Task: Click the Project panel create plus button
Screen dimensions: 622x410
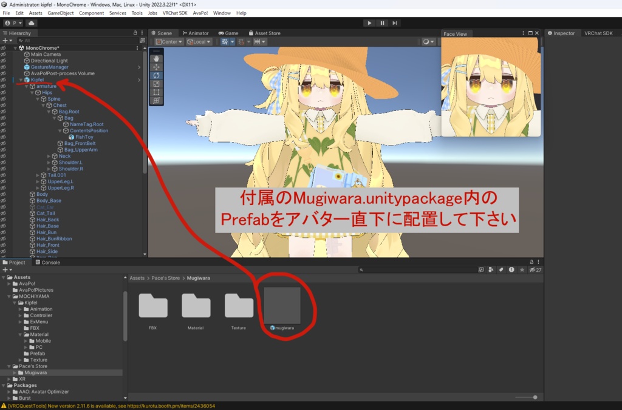Action: pyautogui.click(x=7, y=270)
